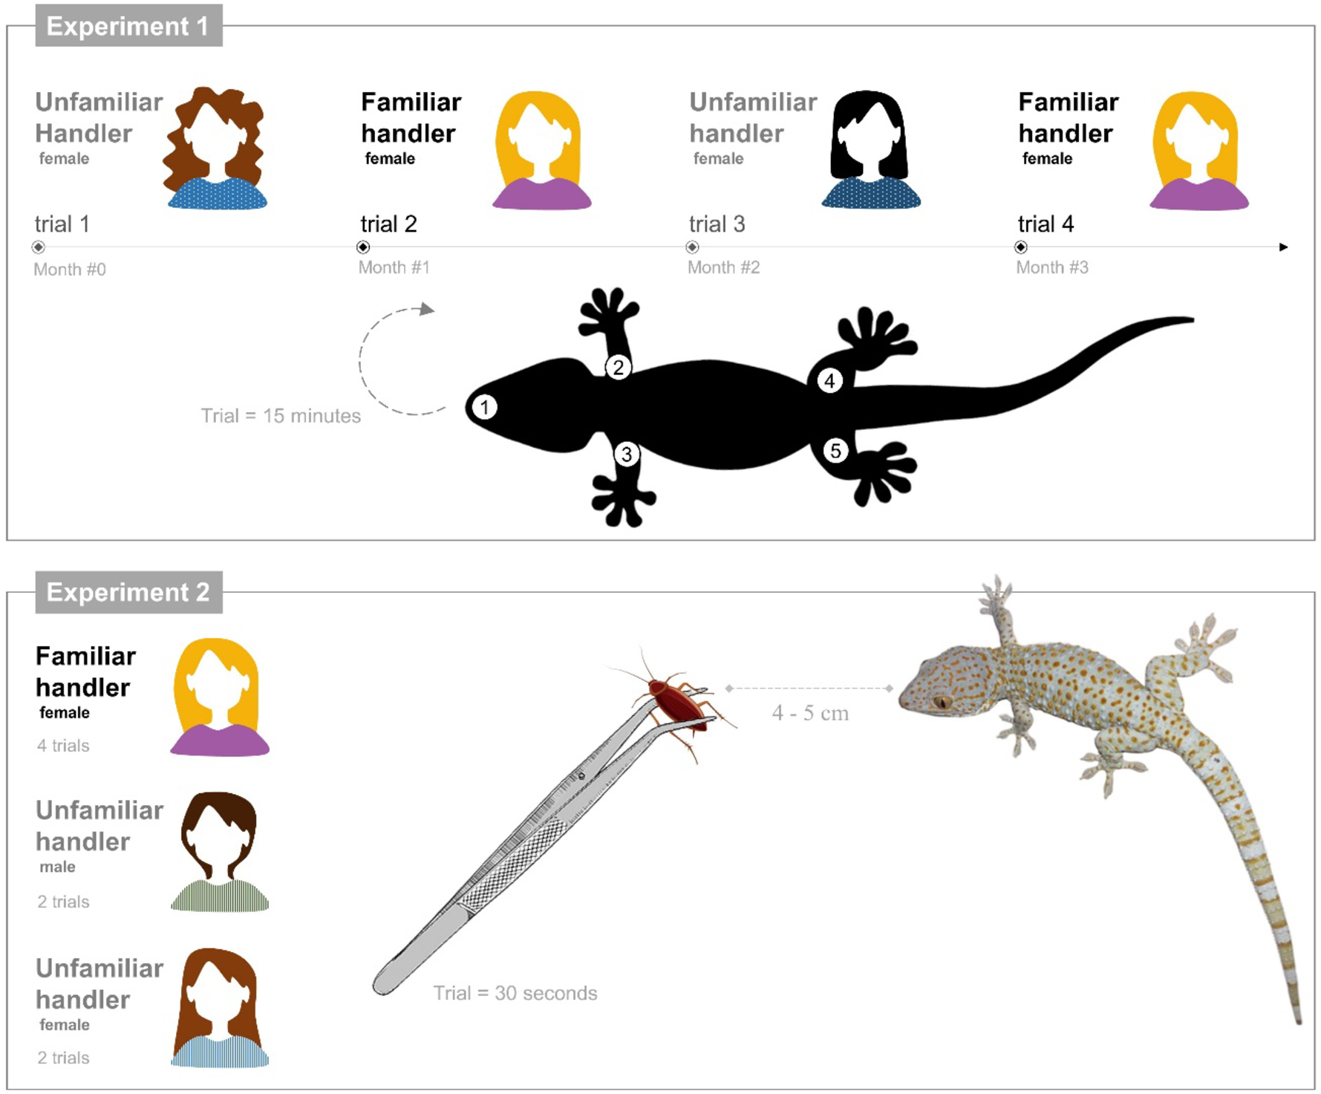Click numbered point 4 on gecko silhouette

[829, 381]
